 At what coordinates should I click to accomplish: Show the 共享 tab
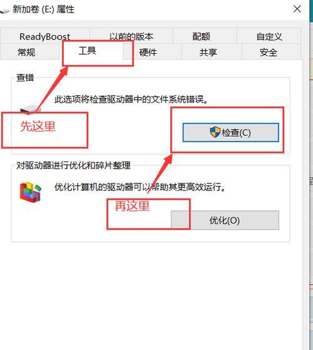[208, 52]
